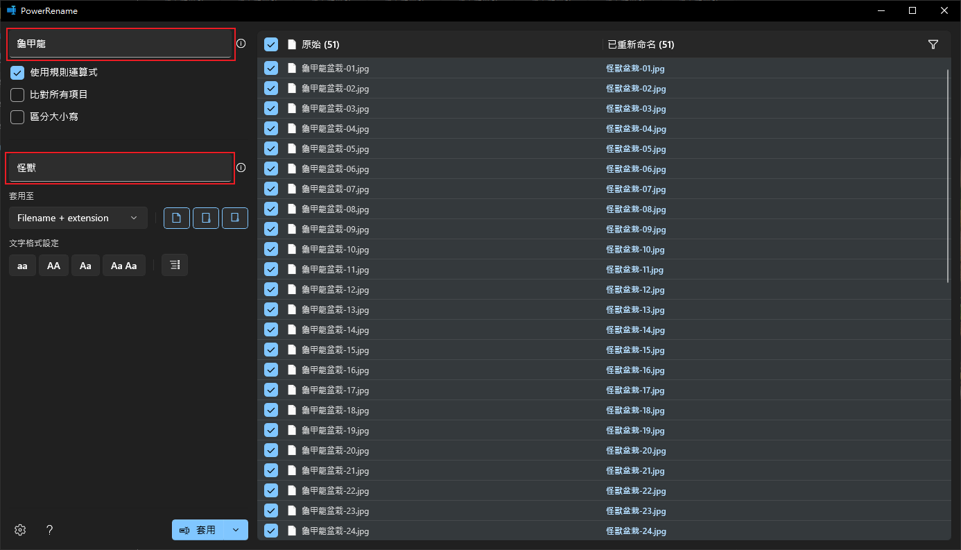Enable the 區分大小寫 checkbox

tap(17, 117)
